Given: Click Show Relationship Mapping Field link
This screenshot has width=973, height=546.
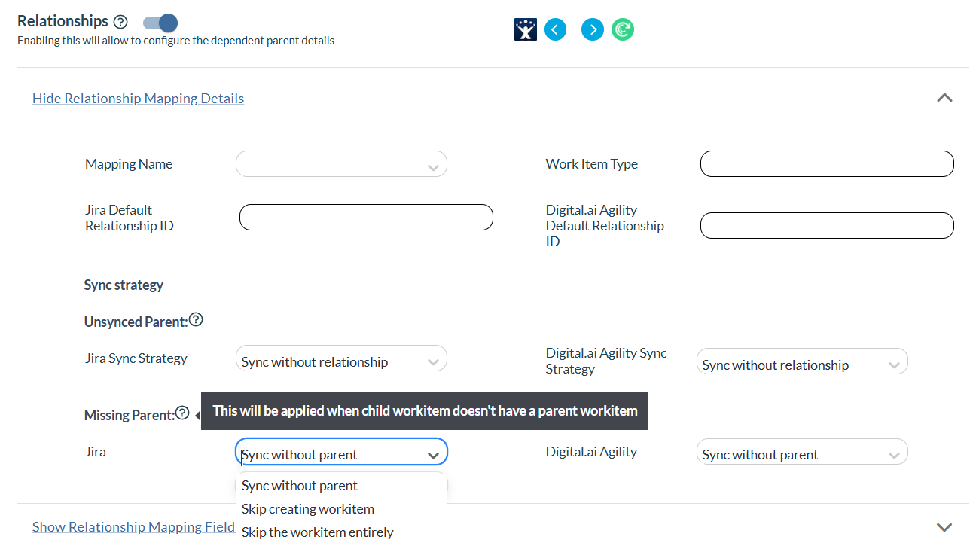Looking at the screenshot, I should click(x=133, y=527).
